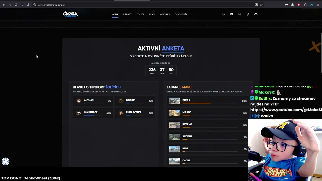Click the DUST 2 vote progress bar
The height and width of the screenshot is (181, 322).
tap(210, 103)
